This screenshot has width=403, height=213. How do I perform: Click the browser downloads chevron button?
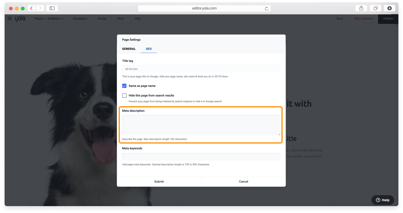(x=389, y=8)
